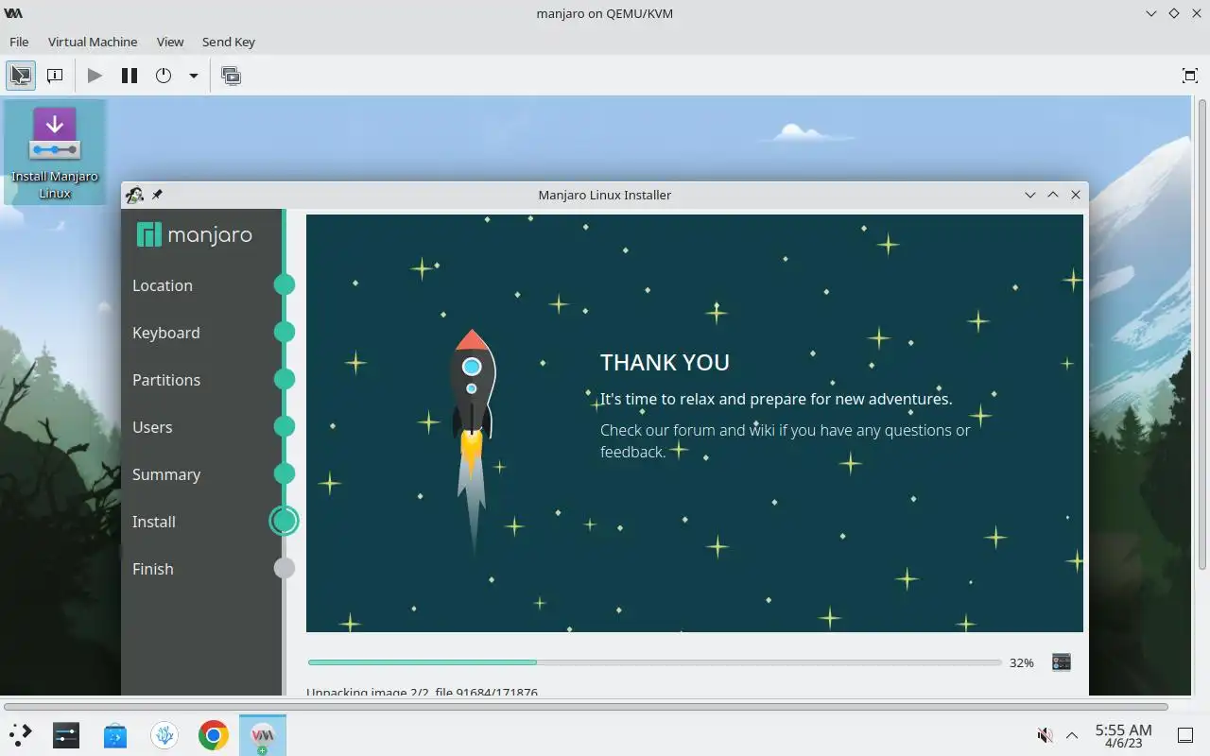Toggle pin on installer window
The height and width of the screenshot is (756, 1210).
[157, 195]
